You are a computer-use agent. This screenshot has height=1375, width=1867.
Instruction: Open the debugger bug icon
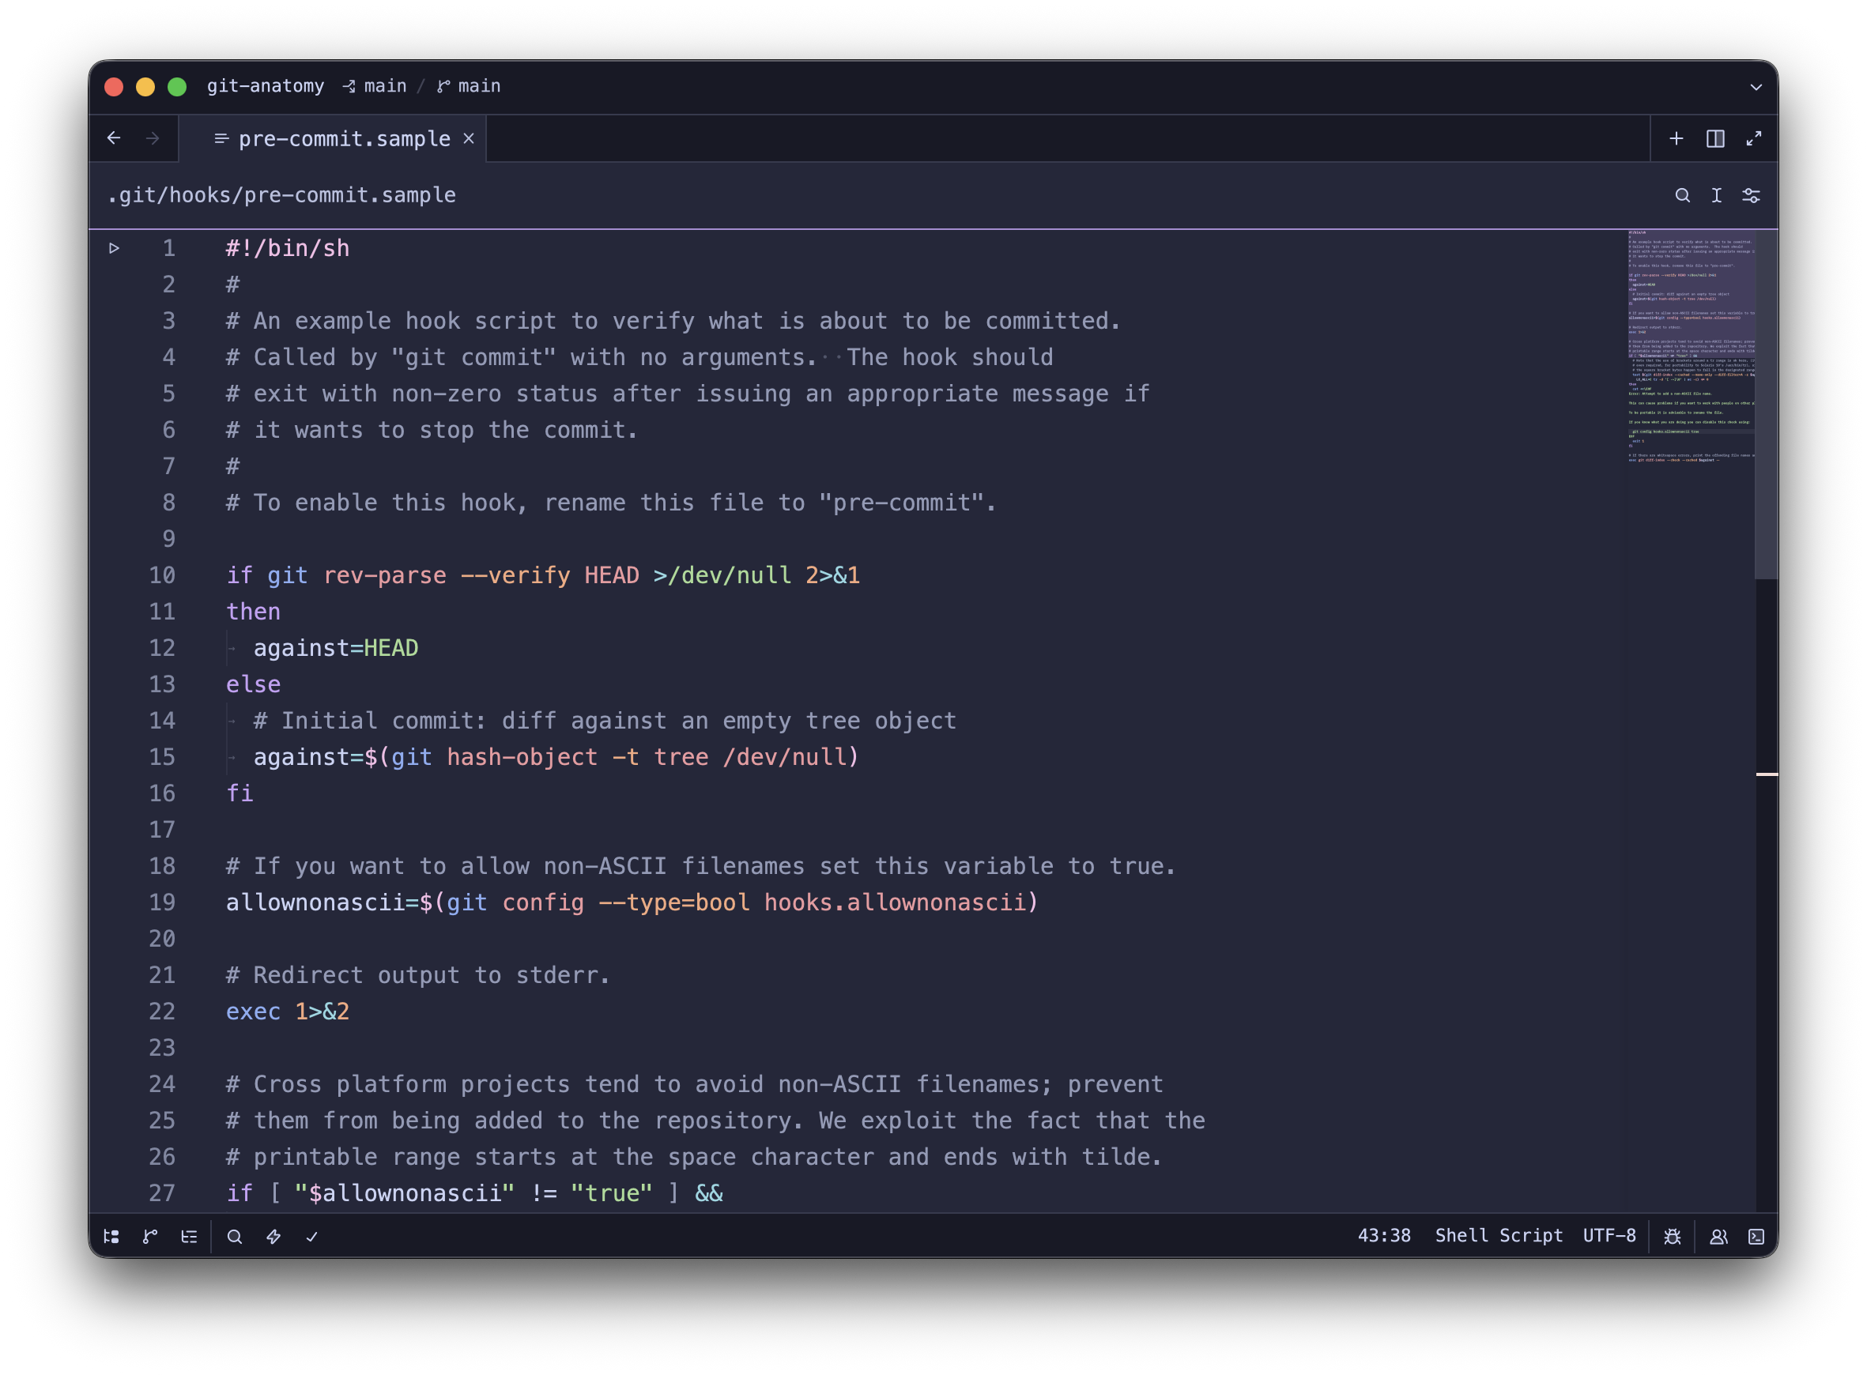click(1673, 1237)
